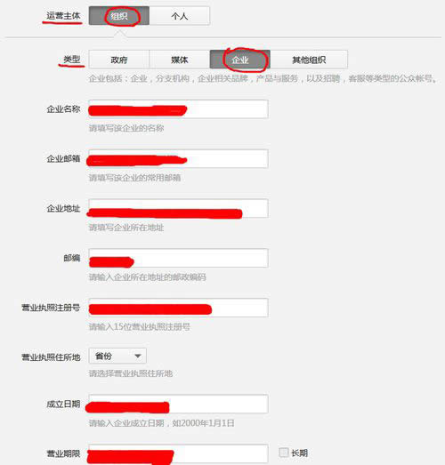The image size is (445, 465).
Task: Click the 企业邮箱 input field
Action: click(x=178, y=159)
